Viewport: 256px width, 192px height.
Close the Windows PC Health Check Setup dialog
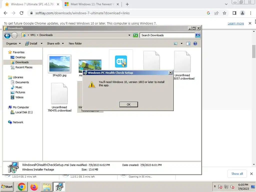(x=170, y=73)
